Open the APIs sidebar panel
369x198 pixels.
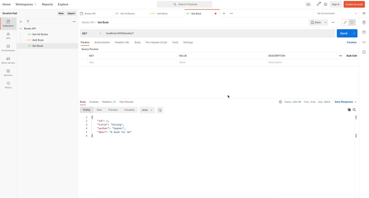point(8,36)
